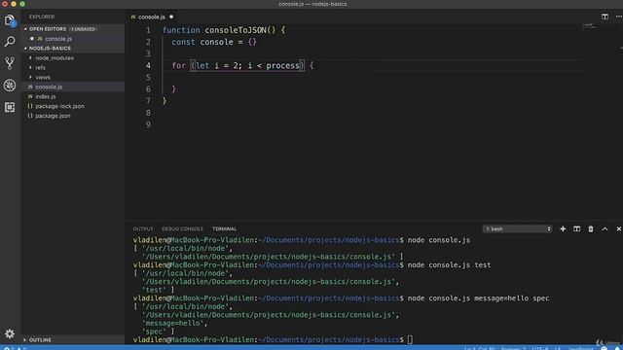This screenshot has width=623, height=350.
Task: Click the Explorer panel title
Action: pyautogui.click(x=42, y=17)
